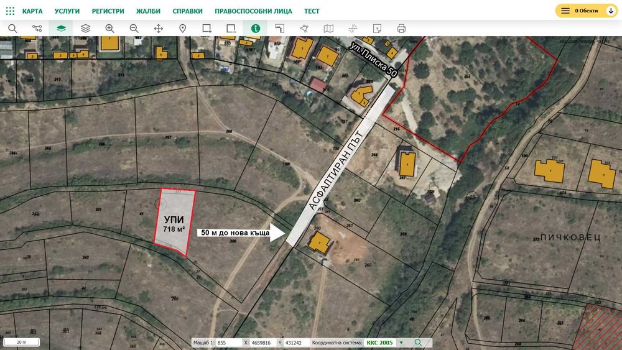Click the zoom in tool
Viewport: 622px width, 350px height.
point(110,29)
